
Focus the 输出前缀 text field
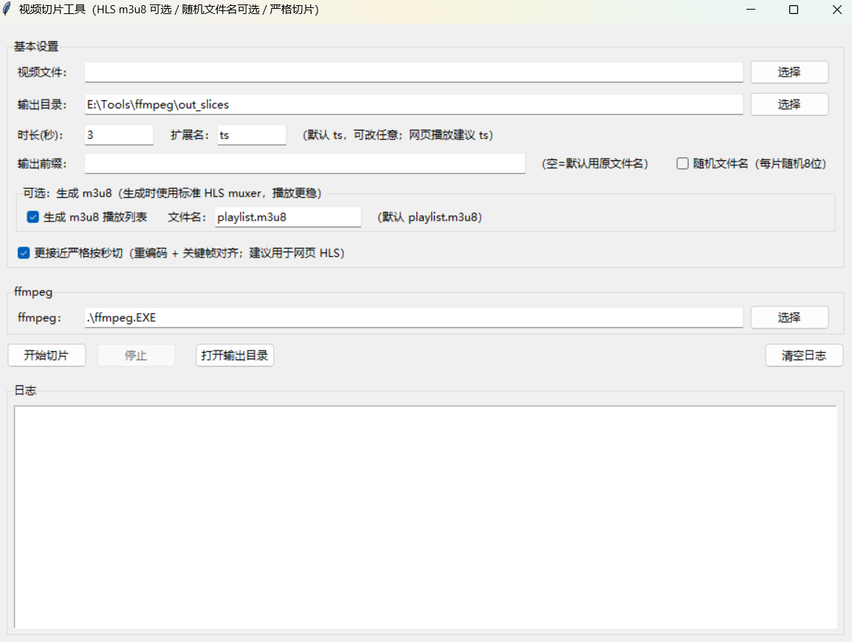click(x=304, y=163)
